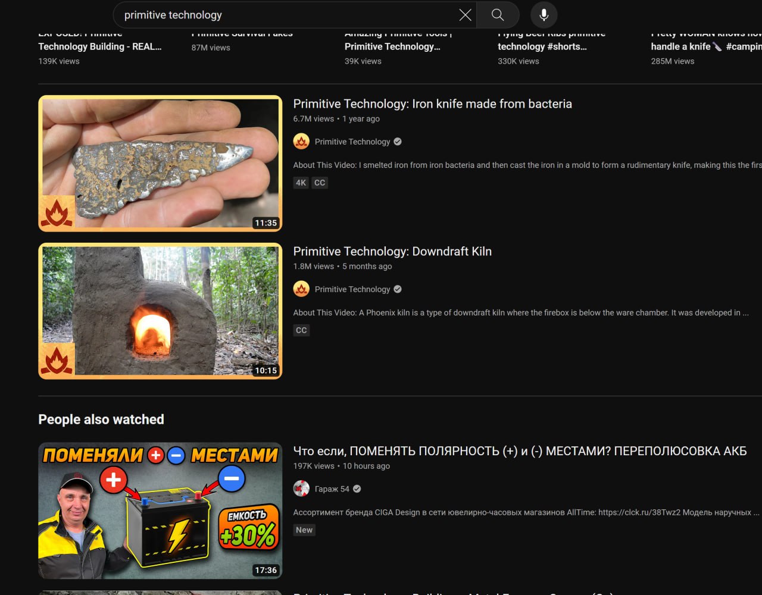Click the 'People also watched' heading
The image size is (762, 595).
coord(101,419)
